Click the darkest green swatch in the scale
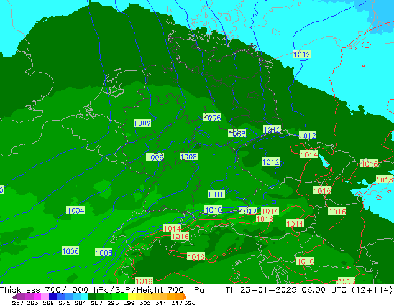This screenshot has width=394, height=305. tap(92, 297)
